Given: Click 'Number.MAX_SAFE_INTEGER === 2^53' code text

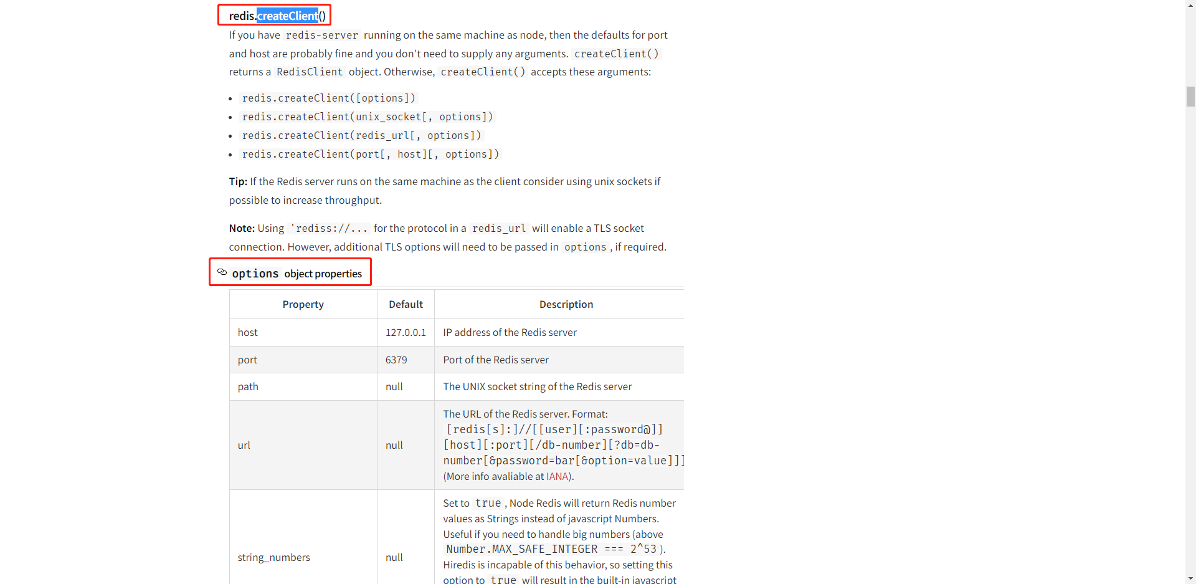Looking at the screenshot, I should (551, 549).
